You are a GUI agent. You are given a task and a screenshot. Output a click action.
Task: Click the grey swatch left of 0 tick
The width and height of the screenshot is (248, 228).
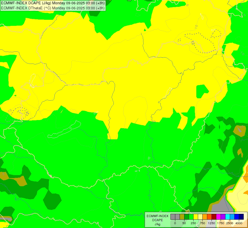click(173, 217)
